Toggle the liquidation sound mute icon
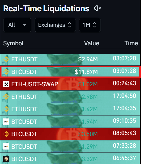141x164 pixels. tap(97, 8)
